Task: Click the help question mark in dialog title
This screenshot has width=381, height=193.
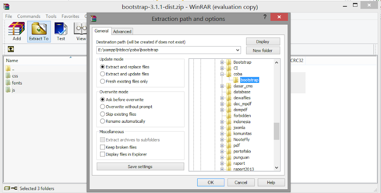Action: pyautogui.click(x=265, y=17)
